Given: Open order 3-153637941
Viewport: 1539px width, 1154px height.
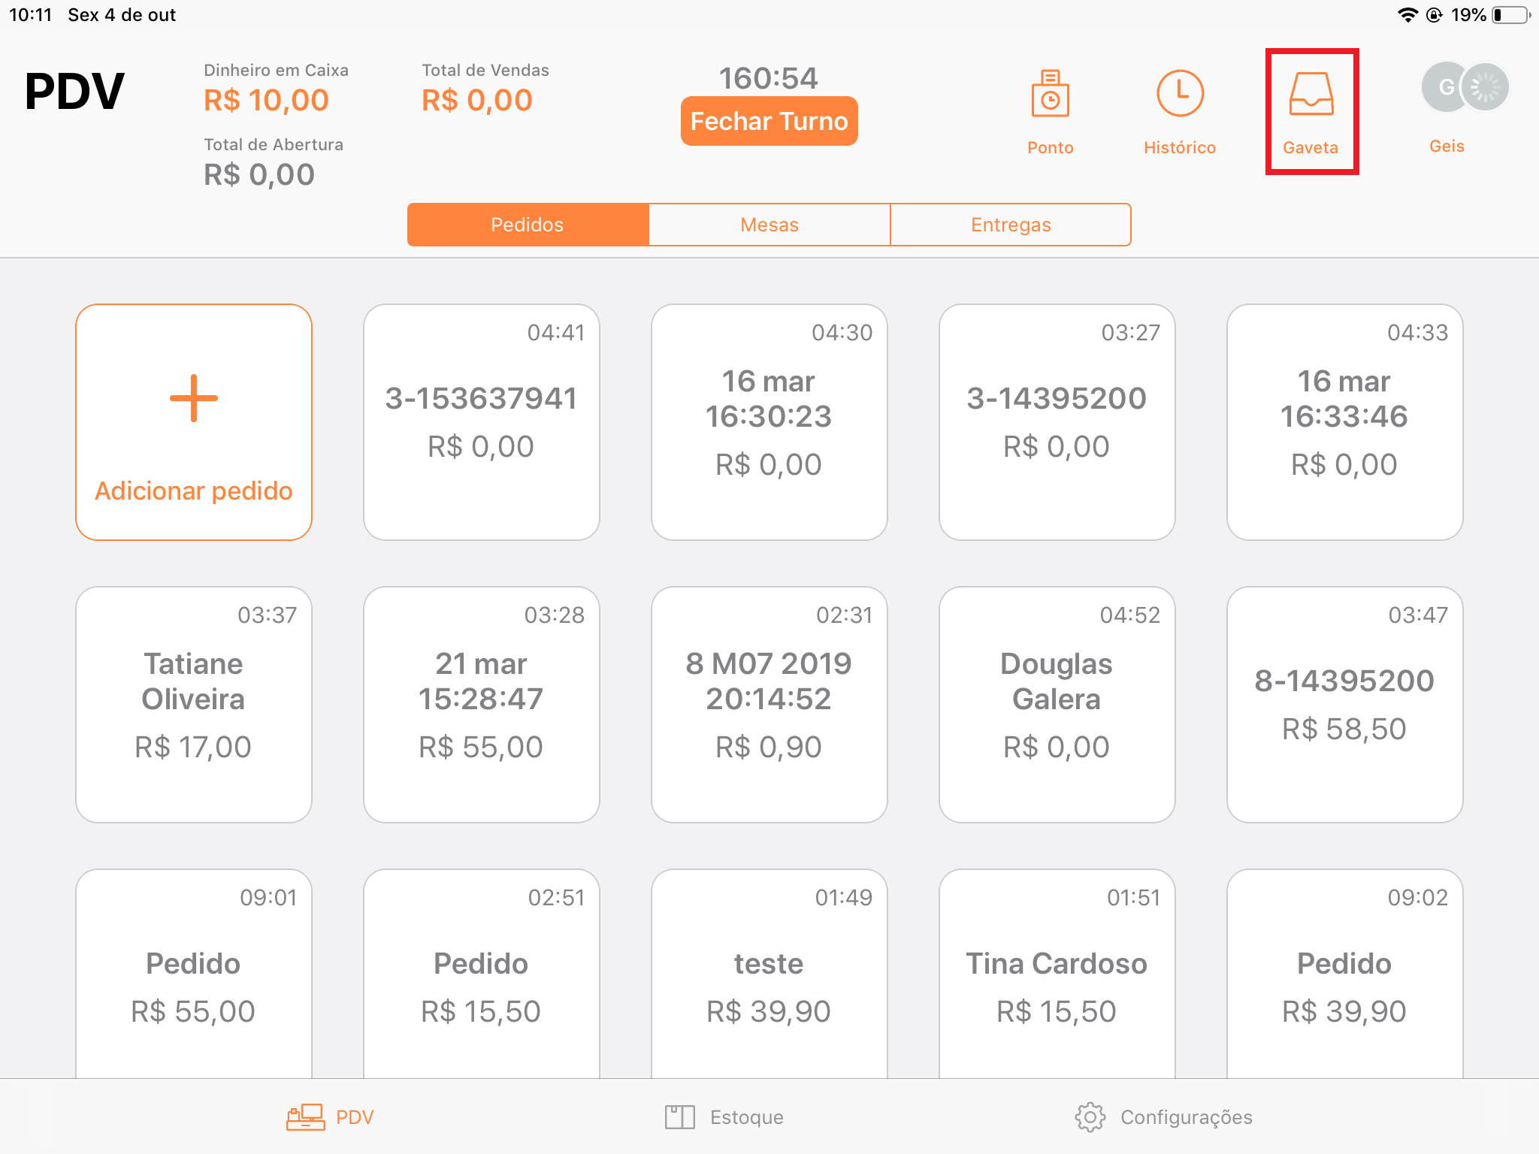Looking at the screenshot, I should (x=482, y=422).
